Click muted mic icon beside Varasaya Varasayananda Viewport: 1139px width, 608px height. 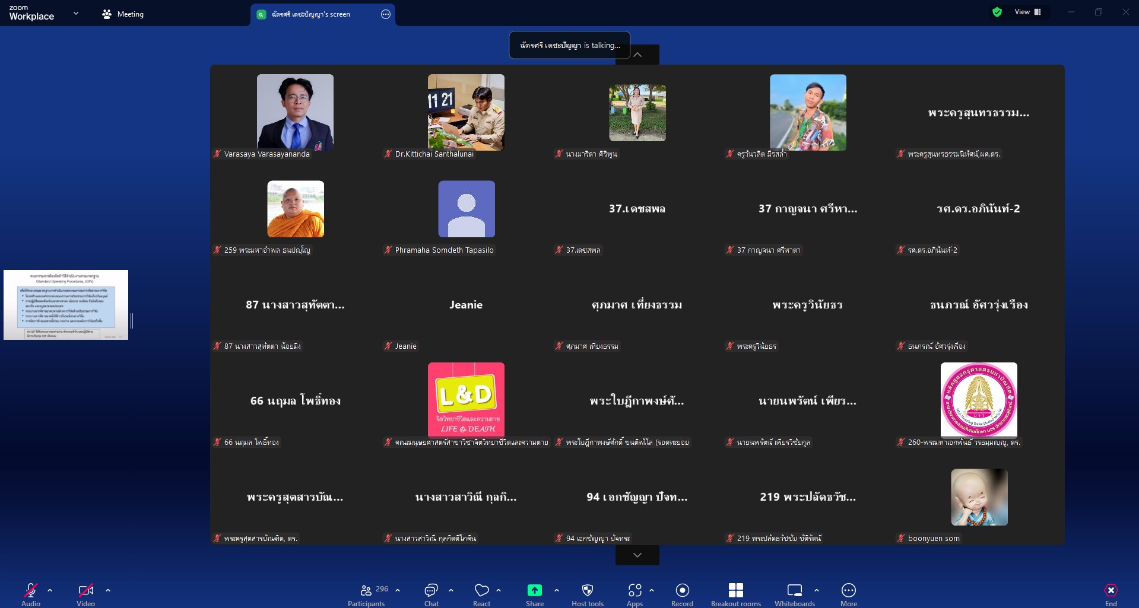pyautogui.click(x=218, y=154)
